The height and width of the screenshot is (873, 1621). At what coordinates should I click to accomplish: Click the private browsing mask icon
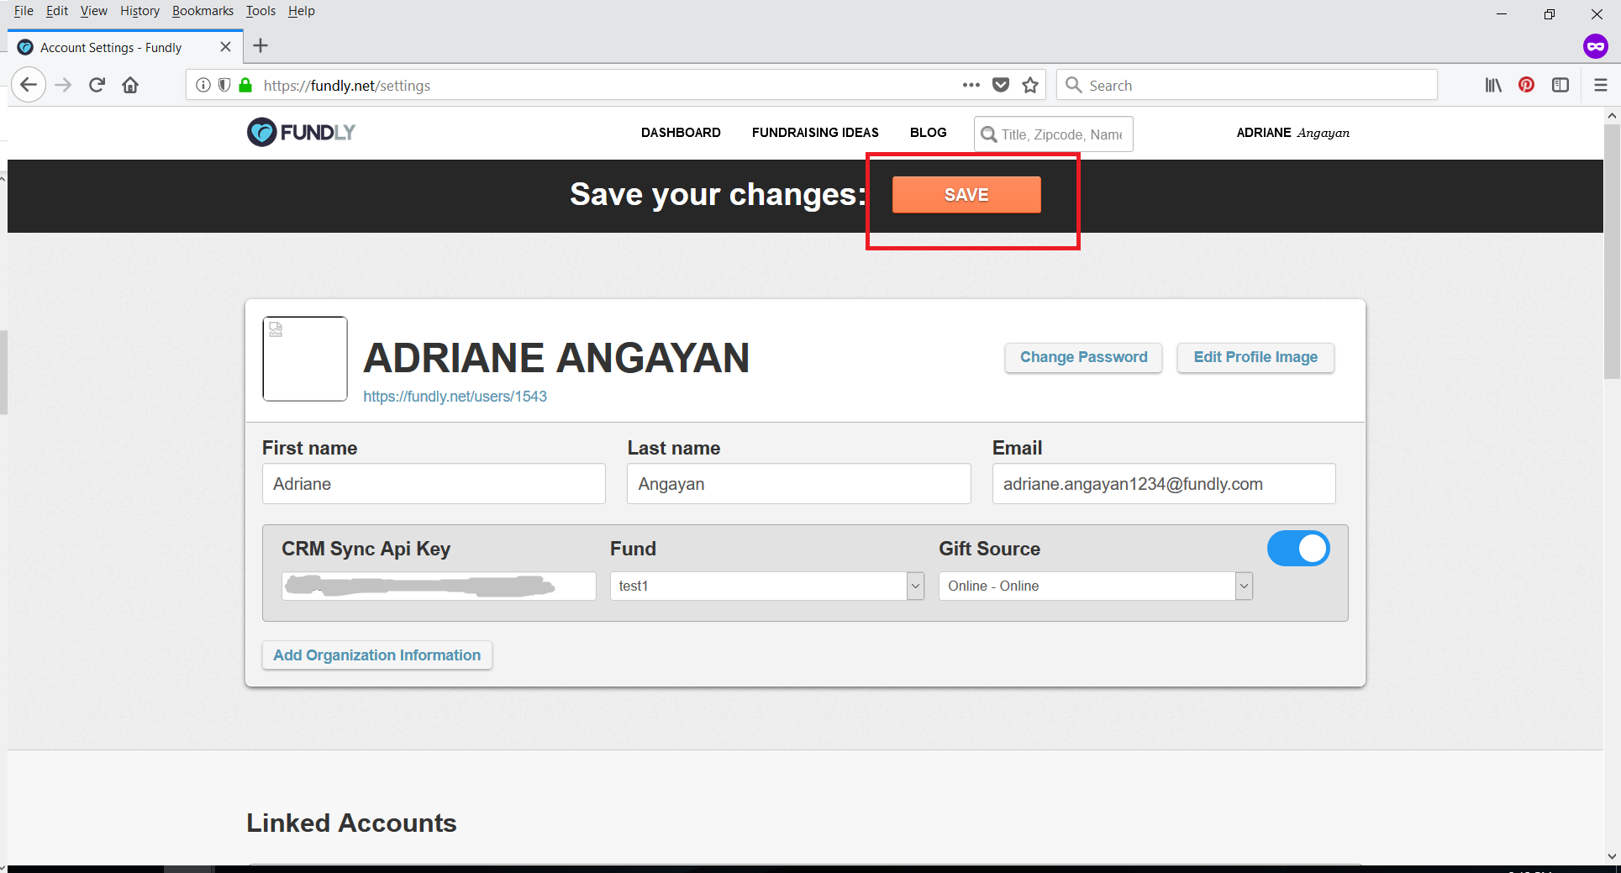click(x=1595, y=46)
